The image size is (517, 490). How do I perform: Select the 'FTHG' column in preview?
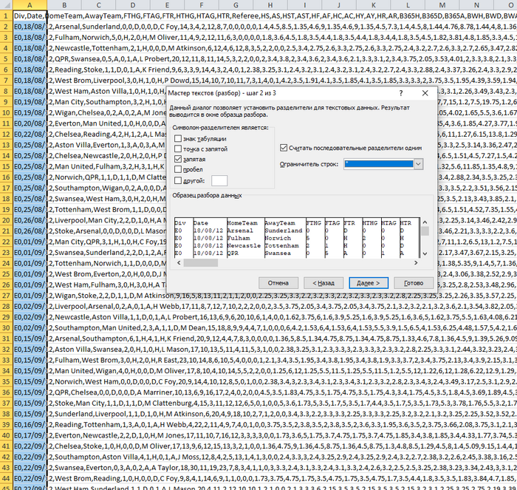click(315, 237)
